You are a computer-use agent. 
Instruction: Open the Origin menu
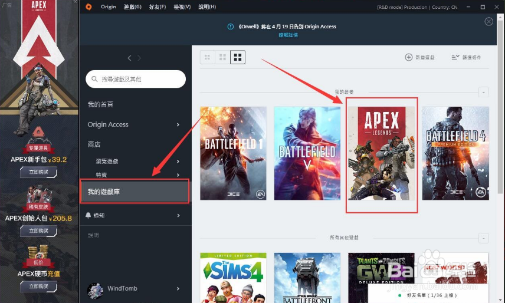pos(108,6)
